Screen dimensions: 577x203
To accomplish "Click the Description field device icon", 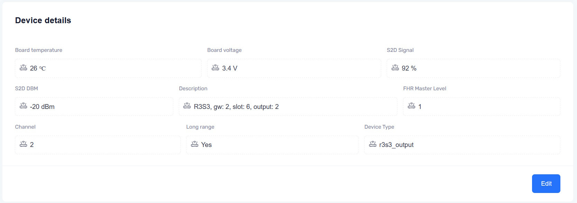I will [187, 106].
